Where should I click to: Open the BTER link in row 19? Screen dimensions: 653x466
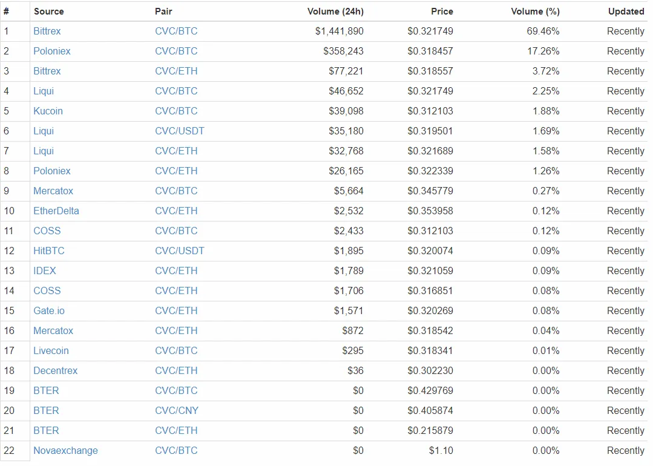click(46, 391)
